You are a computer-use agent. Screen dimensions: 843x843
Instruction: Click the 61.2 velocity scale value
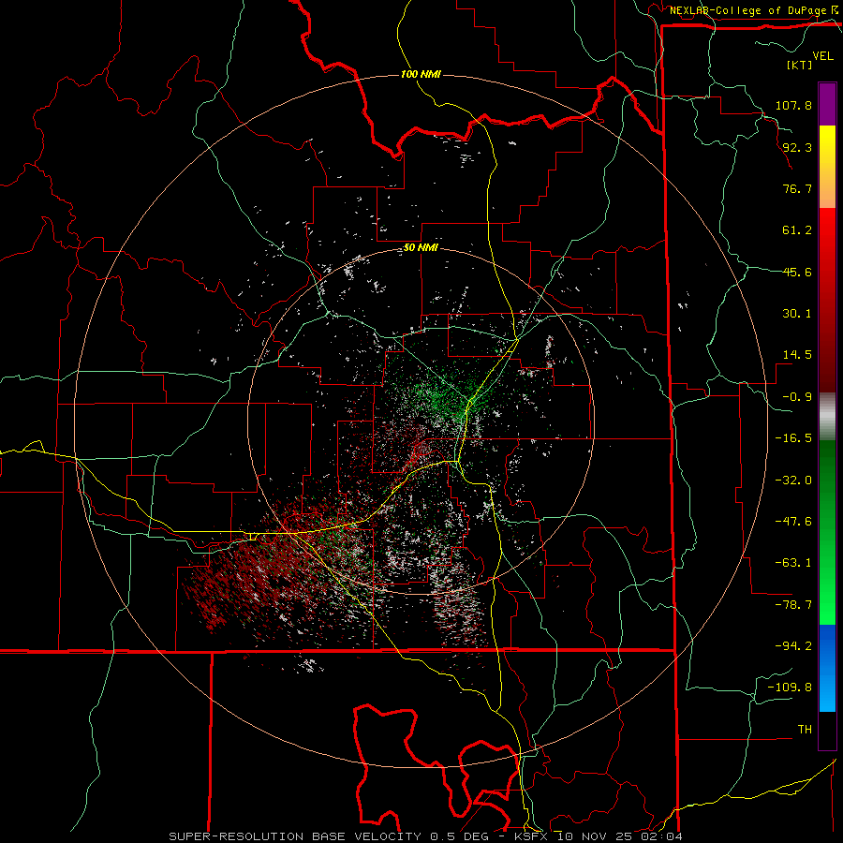797,230
